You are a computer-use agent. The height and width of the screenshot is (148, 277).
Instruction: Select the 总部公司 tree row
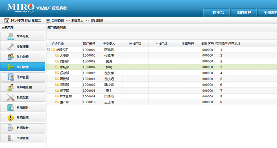coord(161,49)
